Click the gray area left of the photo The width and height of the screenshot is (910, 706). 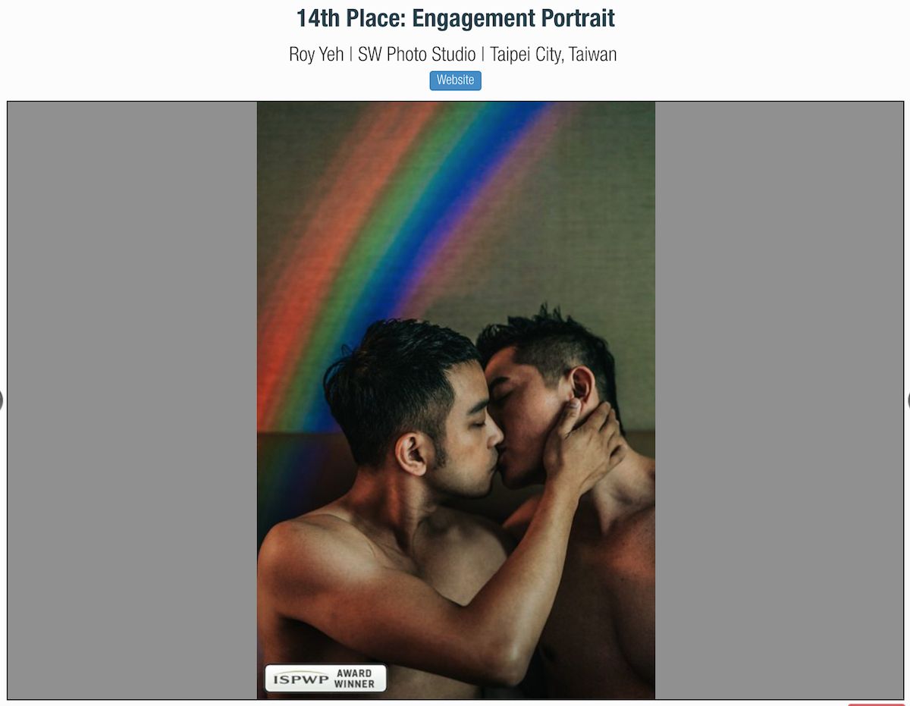click(x=132, y=400)
